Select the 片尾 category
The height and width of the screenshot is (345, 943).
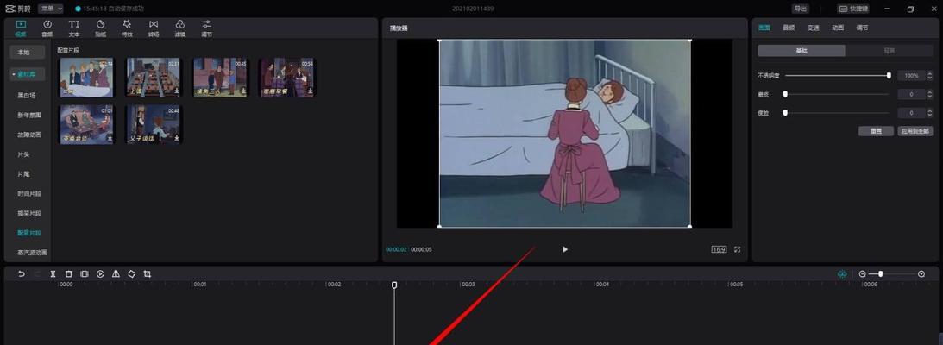(23, 173)
